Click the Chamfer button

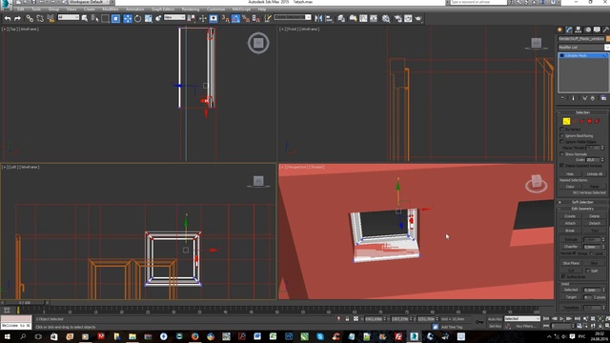(571, 247)
